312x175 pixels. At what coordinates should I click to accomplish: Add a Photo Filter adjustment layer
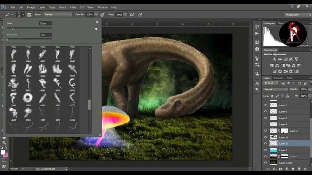pos(288,66)
